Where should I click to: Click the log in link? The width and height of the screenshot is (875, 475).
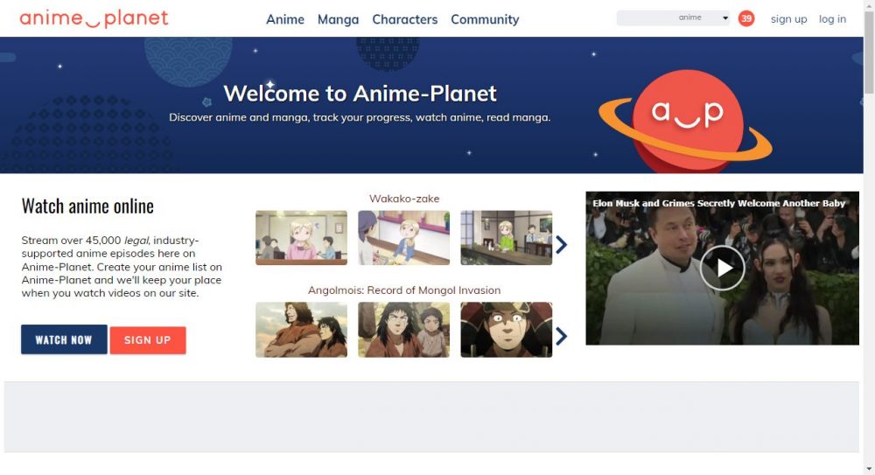(832, 19)
